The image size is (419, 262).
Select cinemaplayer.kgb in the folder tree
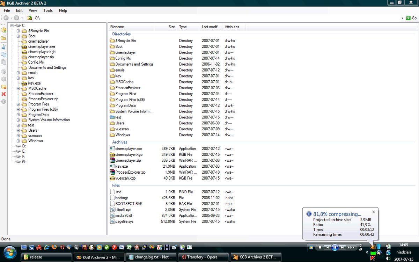coord(42,52)
